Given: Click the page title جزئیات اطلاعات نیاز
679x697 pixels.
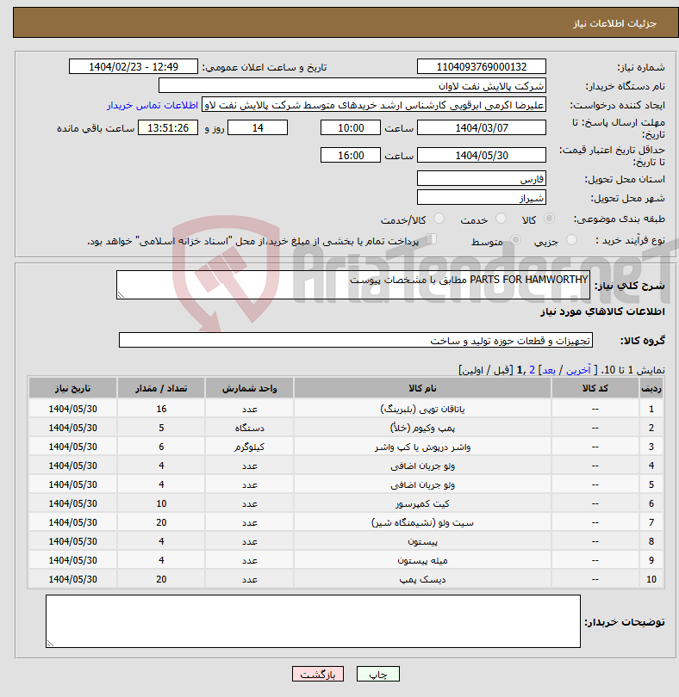Looking at the screenshot, I should tap(614, 23).
